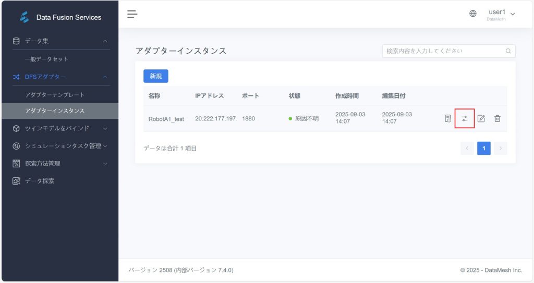Select 一般データセット in the sidebar
This screenshot has width=534, height=283.
click(x=47, y=59)
